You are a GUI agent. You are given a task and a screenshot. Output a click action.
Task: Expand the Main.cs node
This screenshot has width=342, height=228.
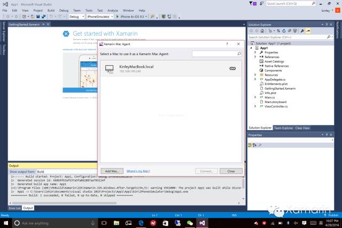pyautogui.click(x=255, y=97)
